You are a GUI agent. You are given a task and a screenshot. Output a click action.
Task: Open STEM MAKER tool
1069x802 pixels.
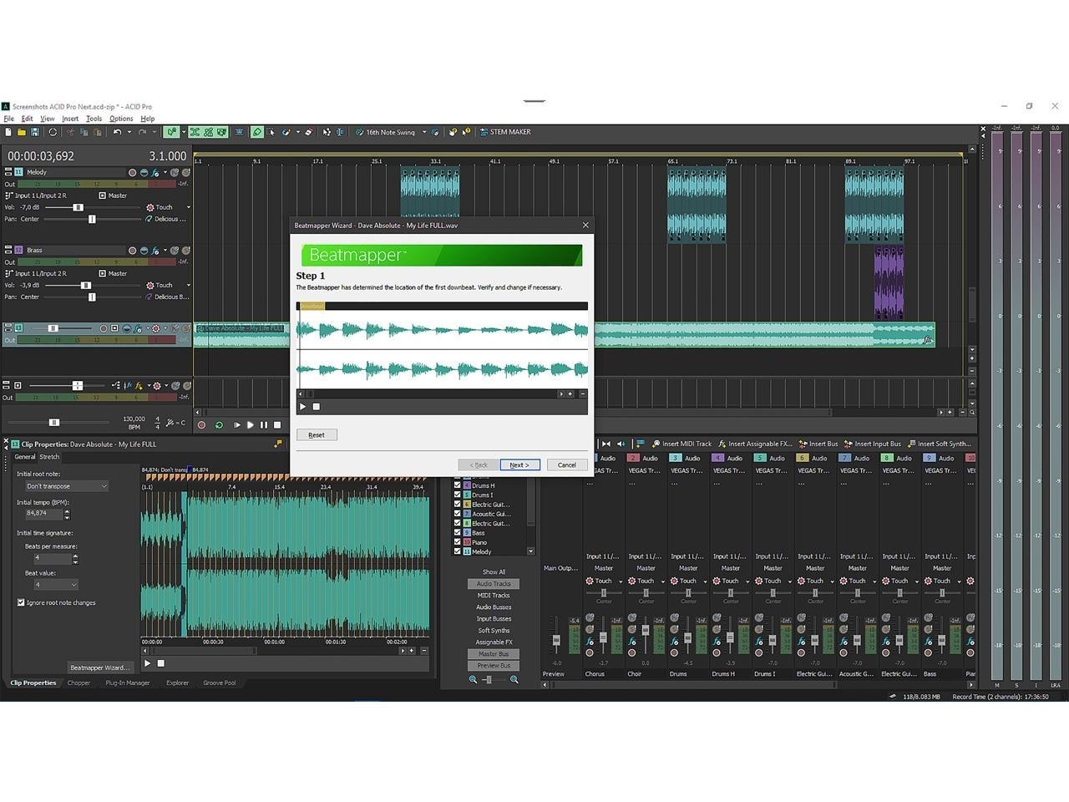point(505,132)
